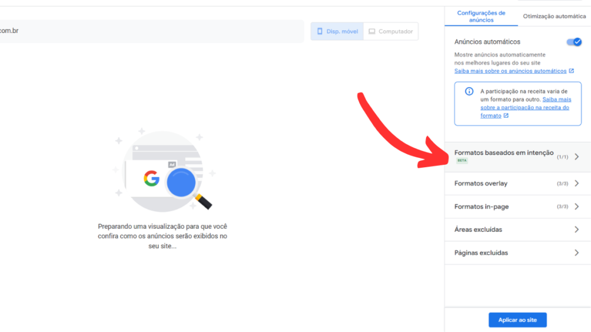
Task: Click the Google search preview illustration
Action: (164, 170)
